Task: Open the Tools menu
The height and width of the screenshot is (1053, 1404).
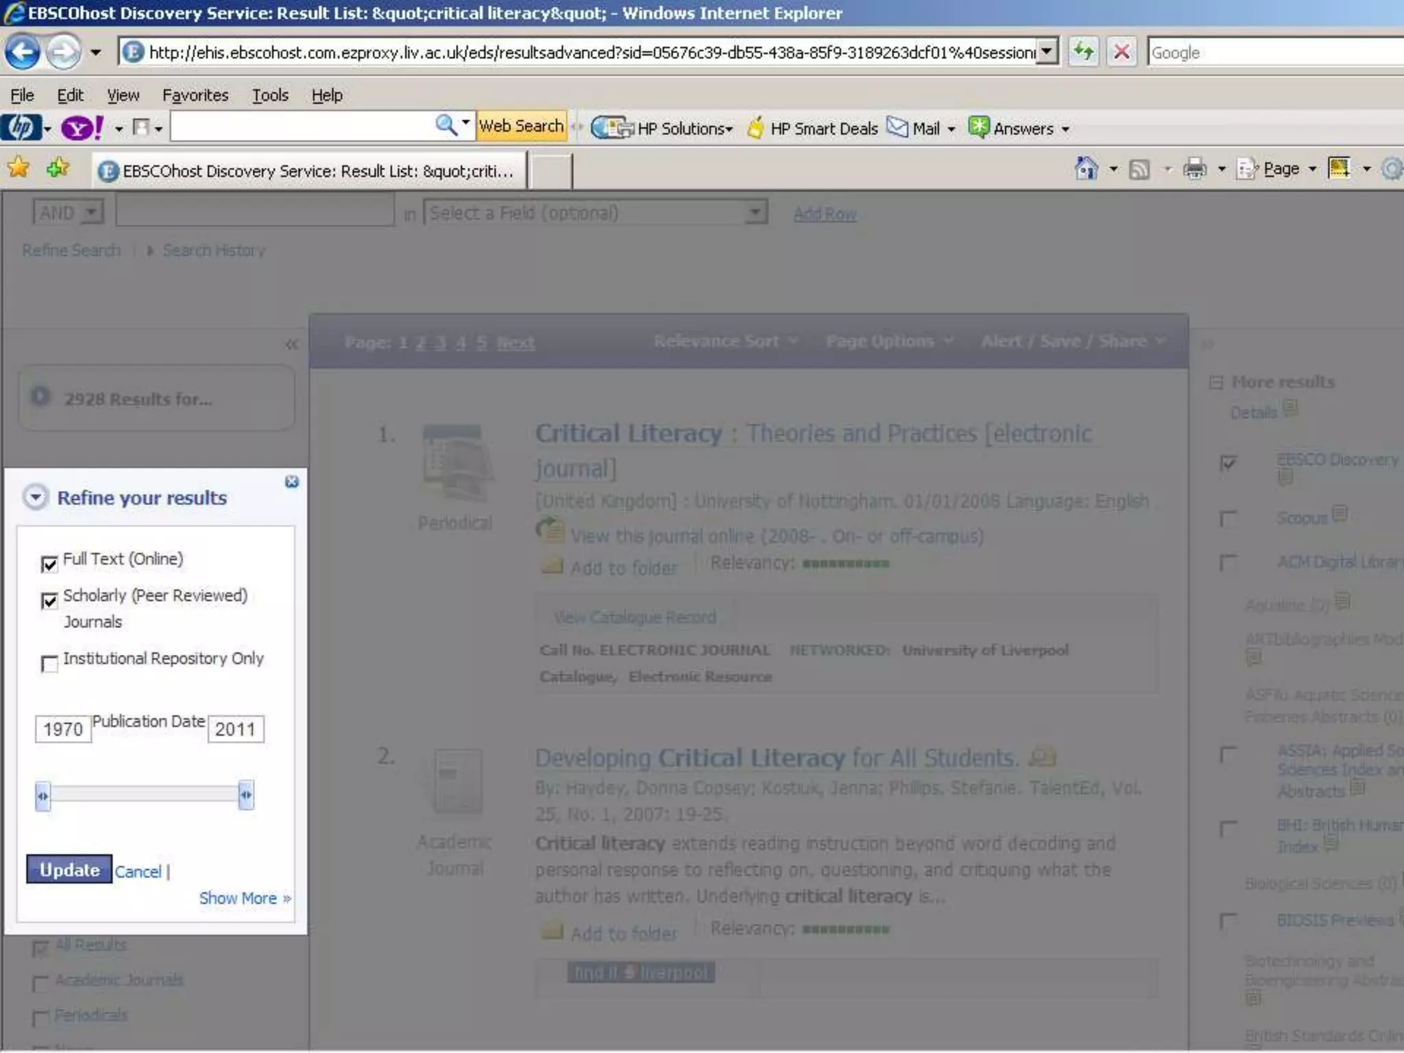Action: [x=269, y=95]
